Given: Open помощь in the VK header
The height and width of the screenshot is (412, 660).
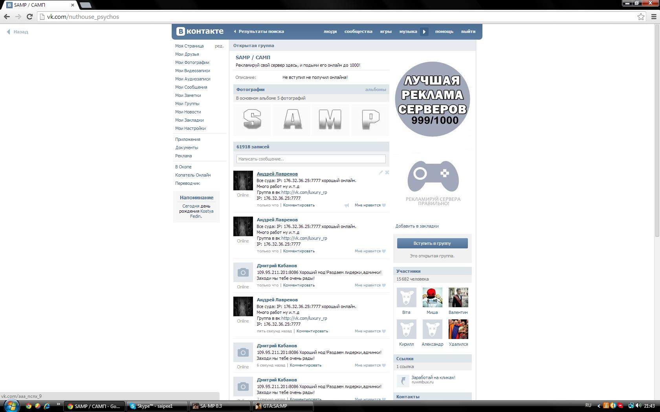Looking at the screenshot, I should (x=444, y=31).
